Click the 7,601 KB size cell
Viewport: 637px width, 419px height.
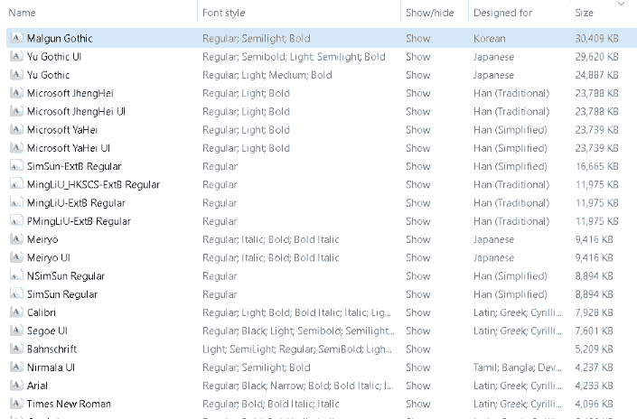pyautogui.click(x=594, y=331)
